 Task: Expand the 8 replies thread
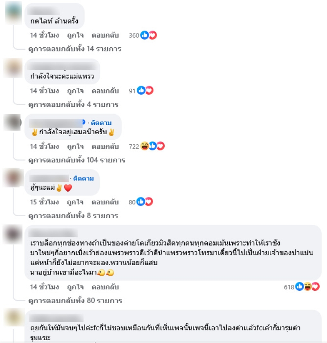tap(73, 215)
